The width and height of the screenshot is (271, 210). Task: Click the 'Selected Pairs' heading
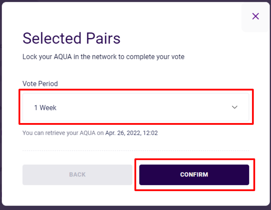(x=71, y=38)
